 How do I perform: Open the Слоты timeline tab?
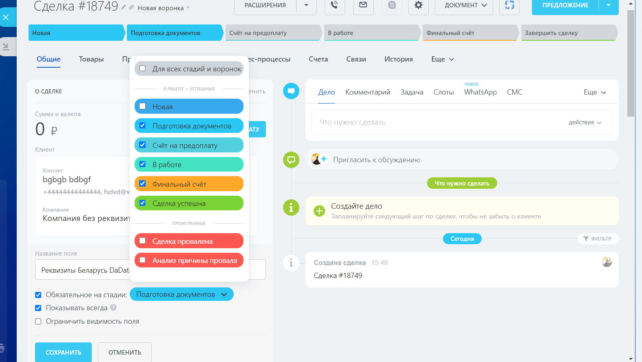444,92
